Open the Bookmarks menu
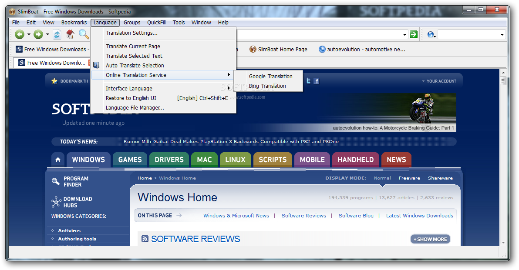Image resolution: width=519 pixels, height=270 pixels. pos(74,23)
